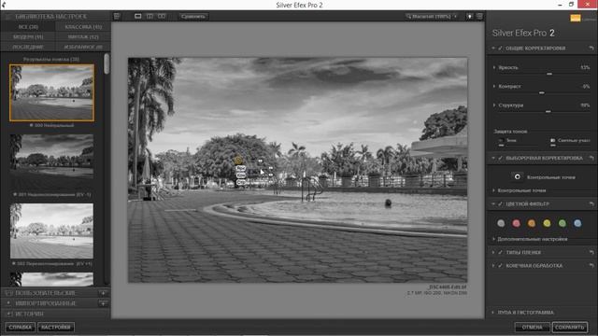The image size is (598, 336).
Task: Toggle the Конечная обработка checkmark
Action: tap(500, 265)
